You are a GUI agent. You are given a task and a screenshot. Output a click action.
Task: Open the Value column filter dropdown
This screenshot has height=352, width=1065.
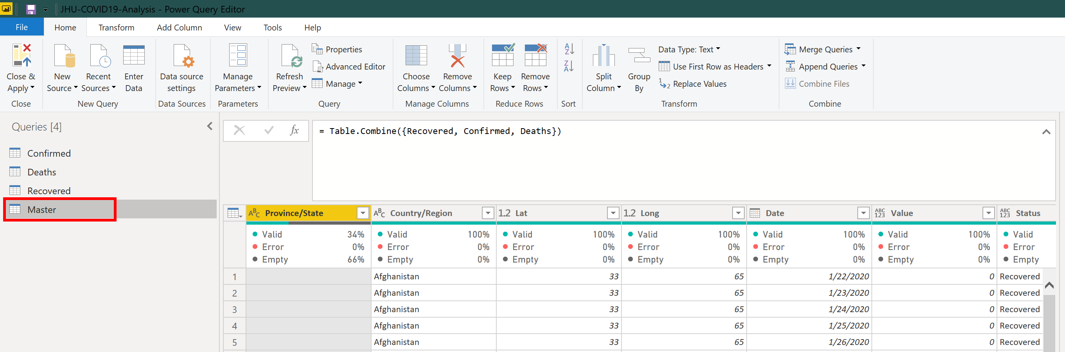point(988,213)
